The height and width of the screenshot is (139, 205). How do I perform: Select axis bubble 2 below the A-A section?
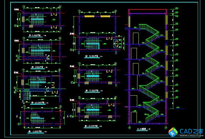[129, 128]
